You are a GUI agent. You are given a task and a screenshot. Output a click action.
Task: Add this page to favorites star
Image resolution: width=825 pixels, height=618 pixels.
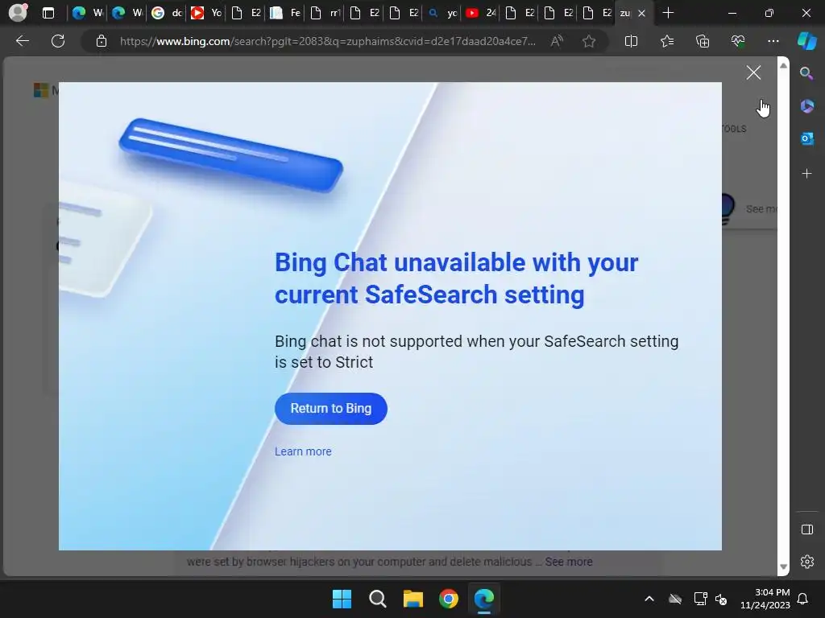point(589,41)
